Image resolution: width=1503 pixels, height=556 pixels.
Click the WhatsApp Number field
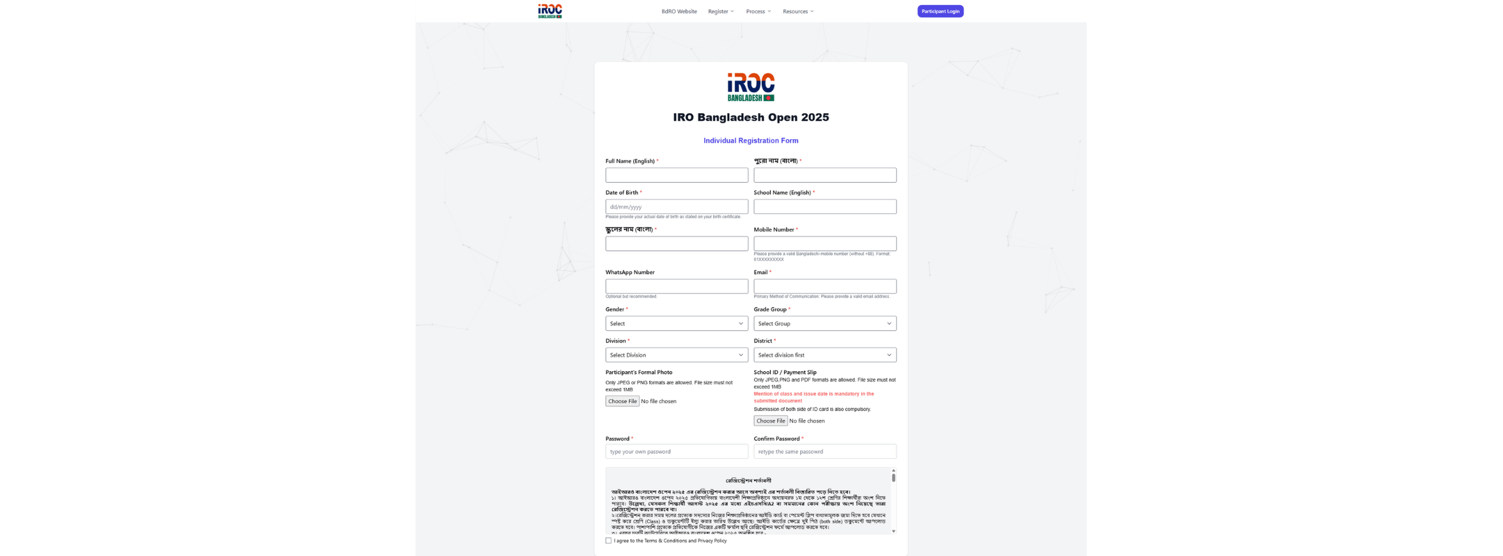pos(677,286)
